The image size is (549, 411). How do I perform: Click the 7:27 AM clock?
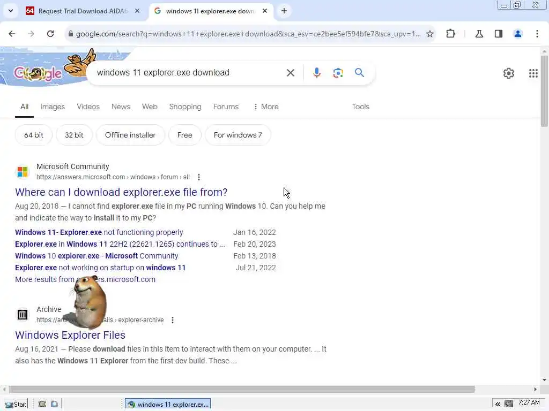(x=529, y=402)
